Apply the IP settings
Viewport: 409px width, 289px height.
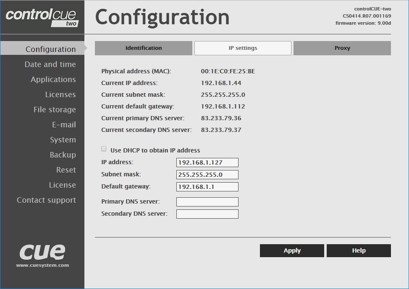click(x=292, y=250)
